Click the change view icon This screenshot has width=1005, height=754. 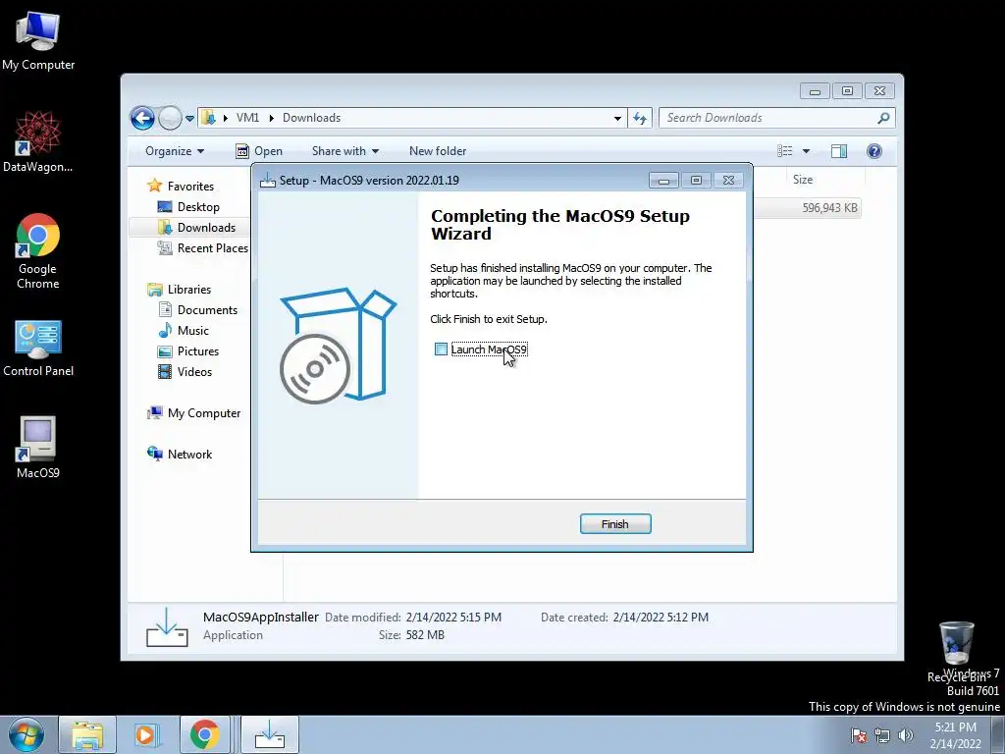784,151
